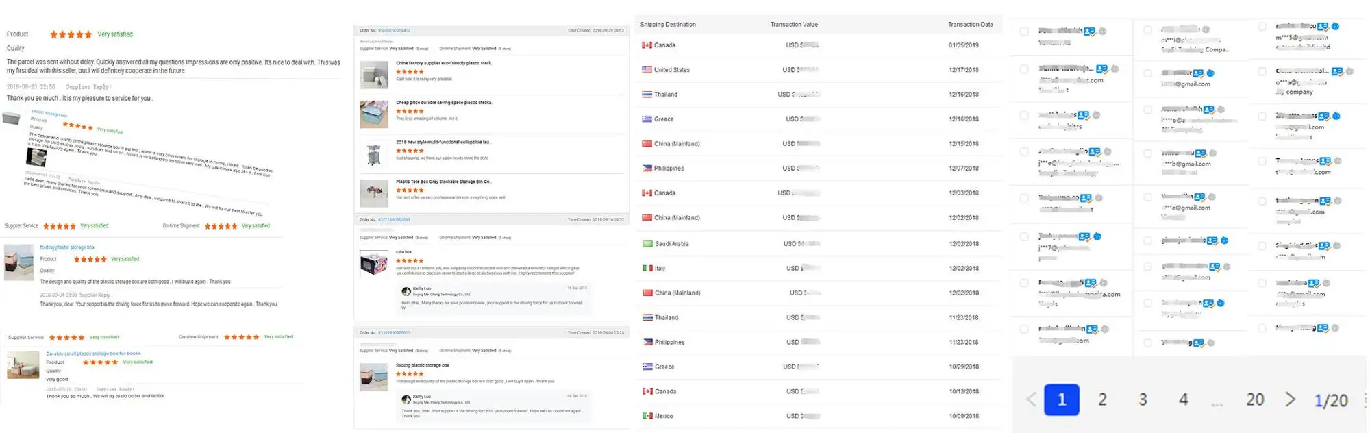Click Kathy Luo avatar on 16 Sep 2018 reply

pos(406,291)
